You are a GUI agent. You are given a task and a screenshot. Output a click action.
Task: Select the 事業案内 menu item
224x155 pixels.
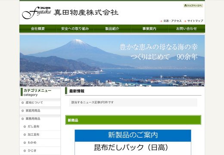coord(149,29)
